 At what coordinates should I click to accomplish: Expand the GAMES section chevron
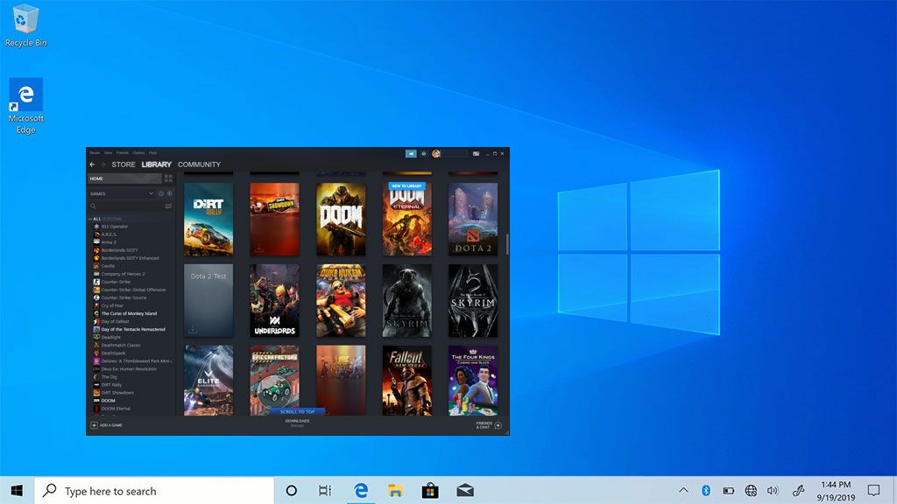coord(150,192)
